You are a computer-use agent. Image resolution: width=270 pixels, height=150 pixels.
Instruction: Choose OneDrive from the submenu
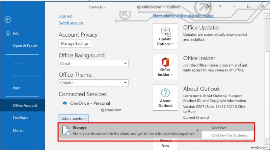click(227, 128)
